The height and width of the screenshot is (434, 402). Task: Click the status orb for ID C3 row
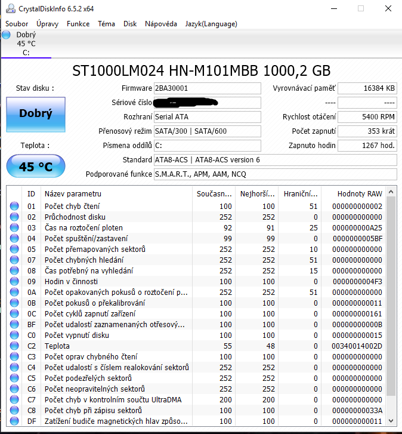(14, 356)
